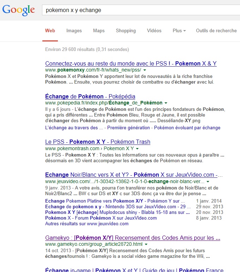
Task: Click the date '29 nov. 2013'
Action: coord(209,206)
